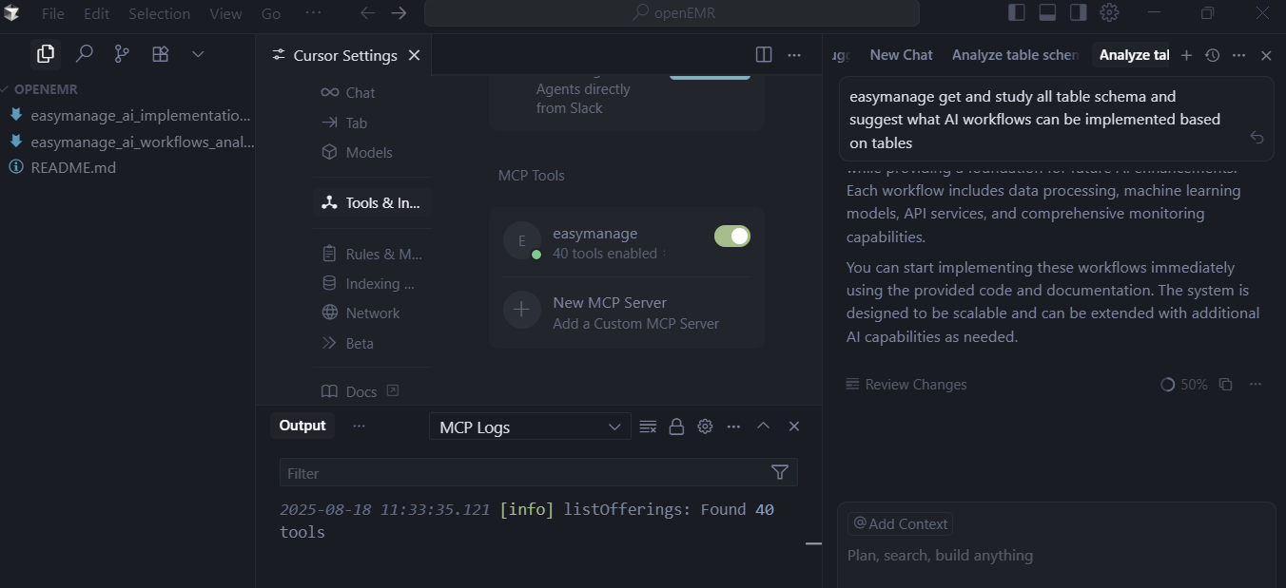Click Add Context button
The height and width of the screenshot is (588, 1286).
coord(900,523)
